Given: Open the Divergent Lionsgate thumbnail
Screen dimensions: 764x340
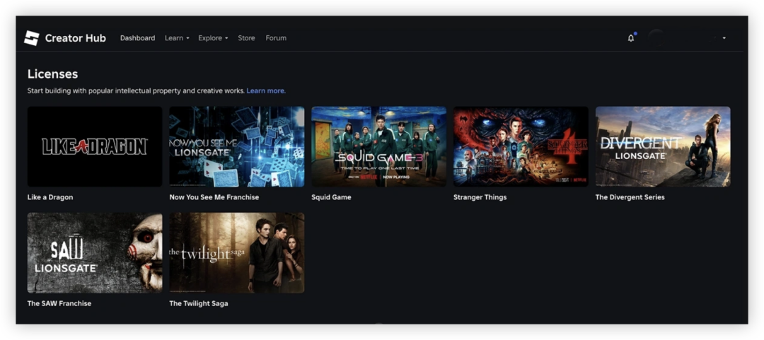Looking at the screenshot, I should coord(663,146).
